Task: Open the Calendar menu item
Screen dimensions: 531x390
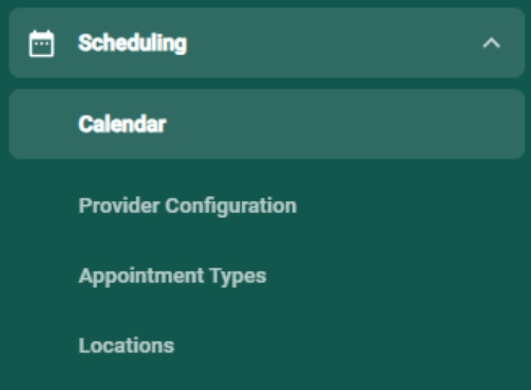Action: (267, 124)
